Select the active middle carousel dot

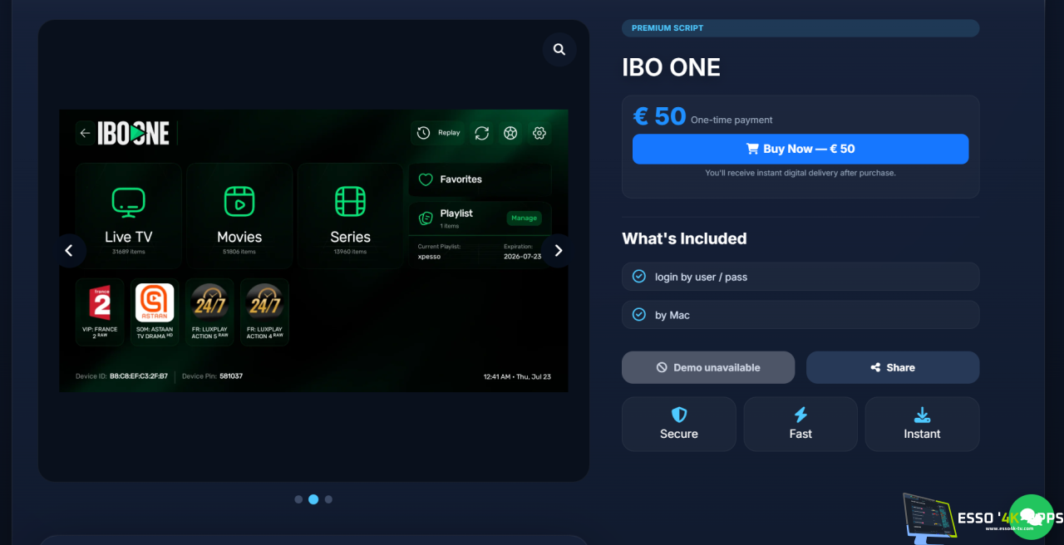point(313,499)
